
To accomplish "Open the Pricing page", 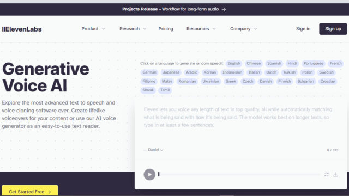I will tap(166, 29).
